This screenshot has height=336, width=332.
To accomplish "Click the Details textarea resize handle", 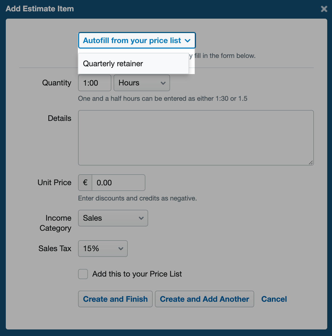I will [x=311, y=163].
